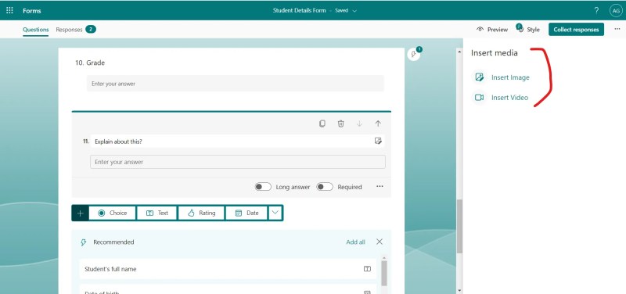Toggle the Required switch
626x294 pixels.
(x=325, y=187)
